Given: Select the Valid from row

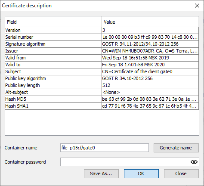Looking at the screenshot, I should [102, 58].
